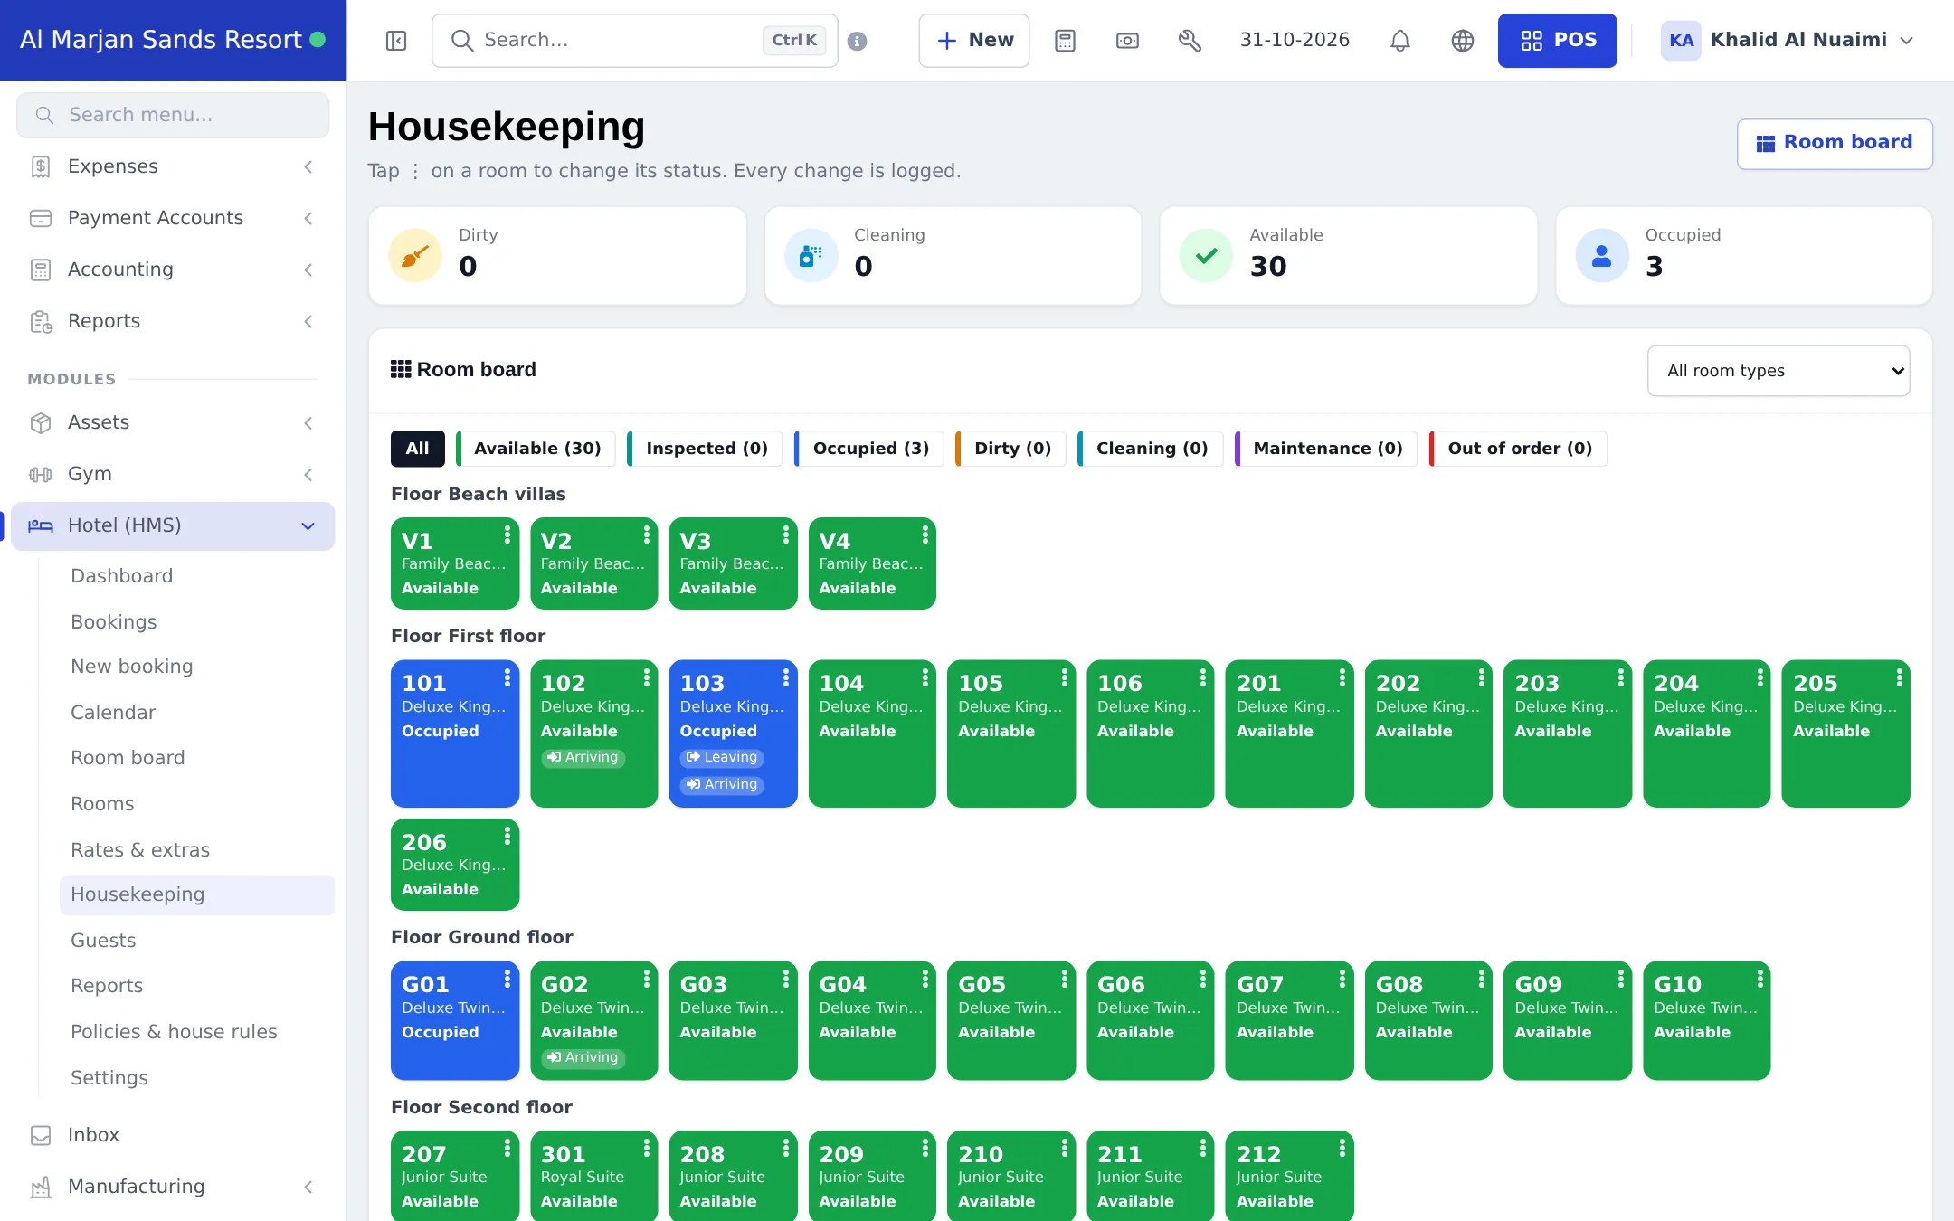Image resolution: width=1954 pixels, height=1221 pixels.
Task: Expand the Expenses menu
Action: point(173,166)
